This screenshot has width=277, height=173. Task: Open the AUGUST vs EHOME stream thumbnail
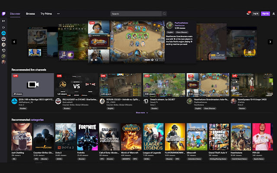point(77,85)
